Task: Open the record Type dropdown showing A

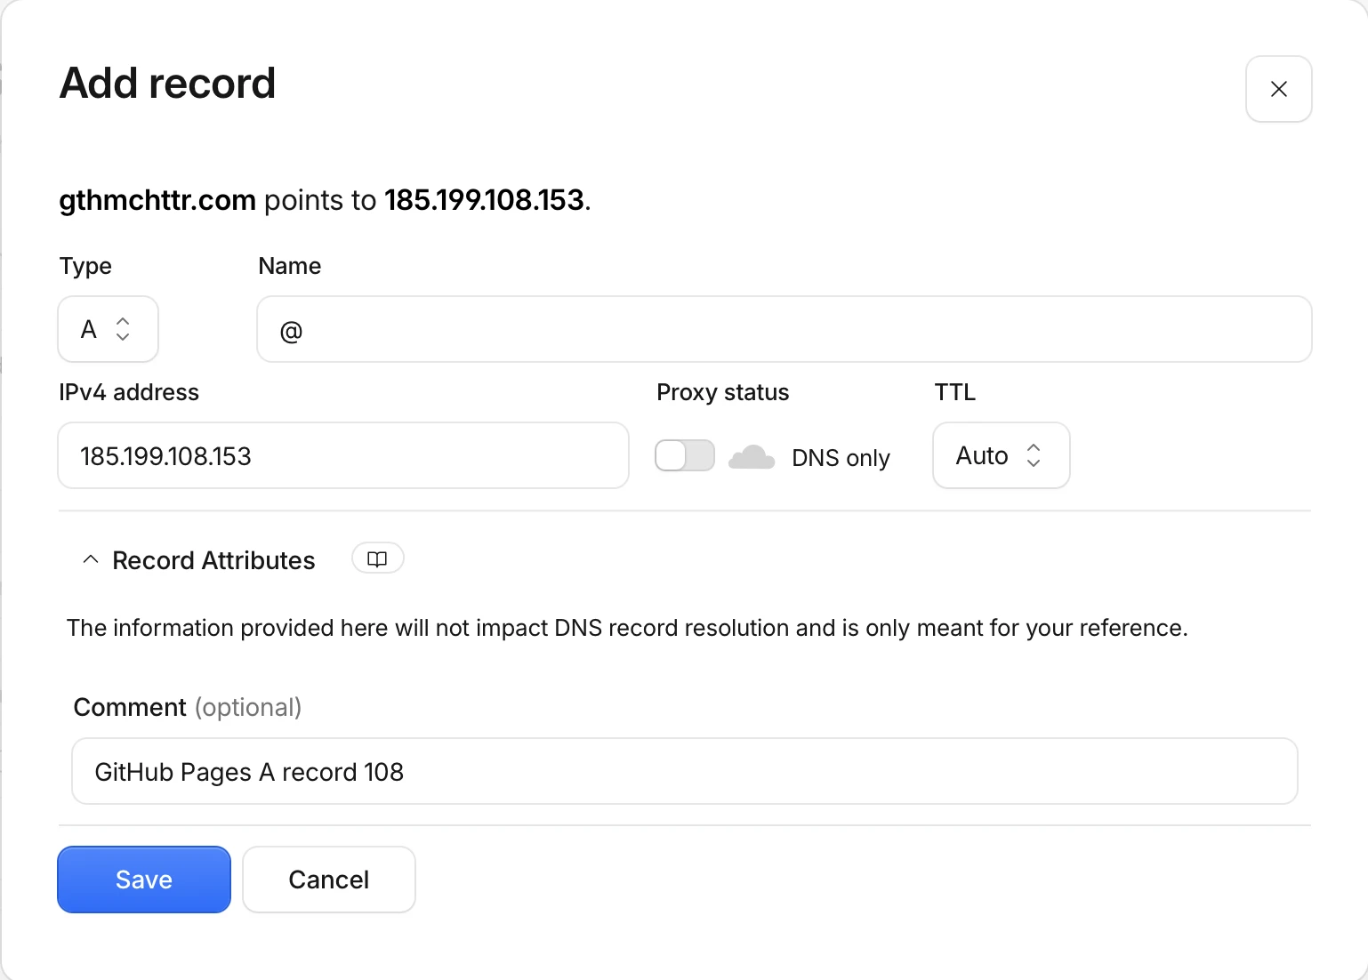Action: pyautogui.click(x=108, y=329)
